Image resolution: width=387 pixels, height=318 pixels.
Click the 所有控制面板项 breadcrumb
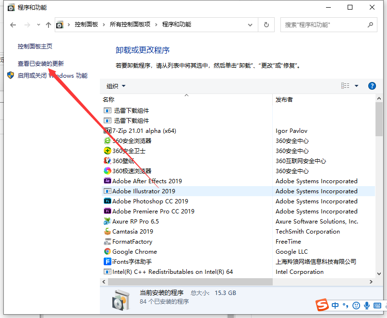pos(130,24)
